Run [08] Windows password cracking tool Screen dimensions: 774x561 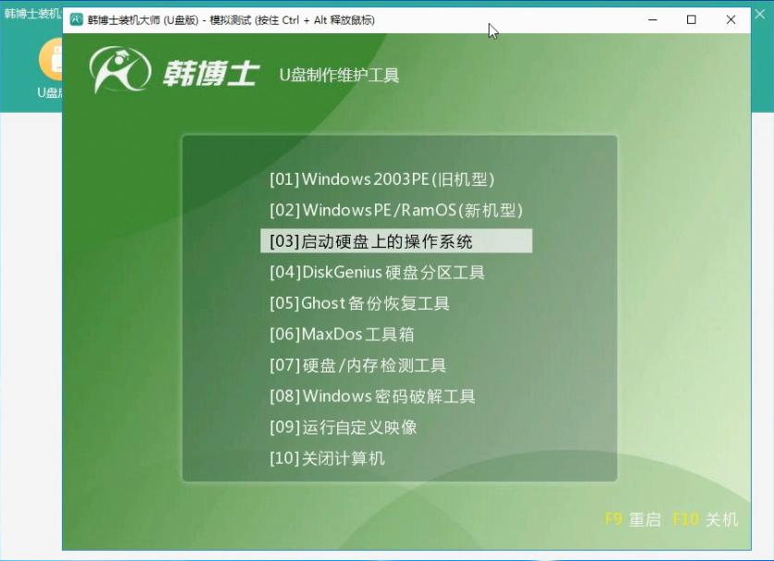click(372, 396)
